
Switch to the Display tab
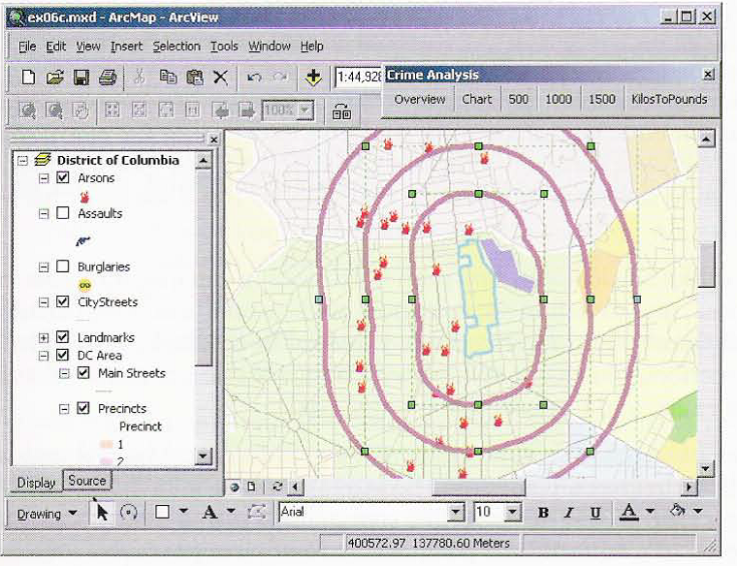pyautogui.click(x=36, y=483)
